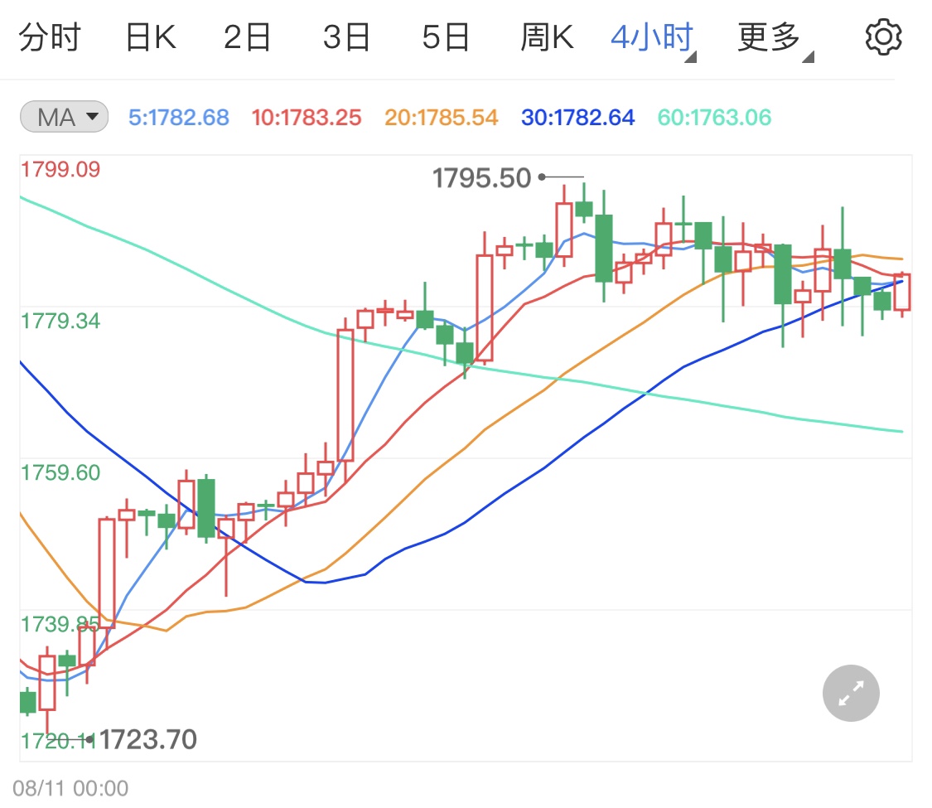Screen dimensions: 932x808
Task: Select the 2日 chart tab
Action: (247, 36)
